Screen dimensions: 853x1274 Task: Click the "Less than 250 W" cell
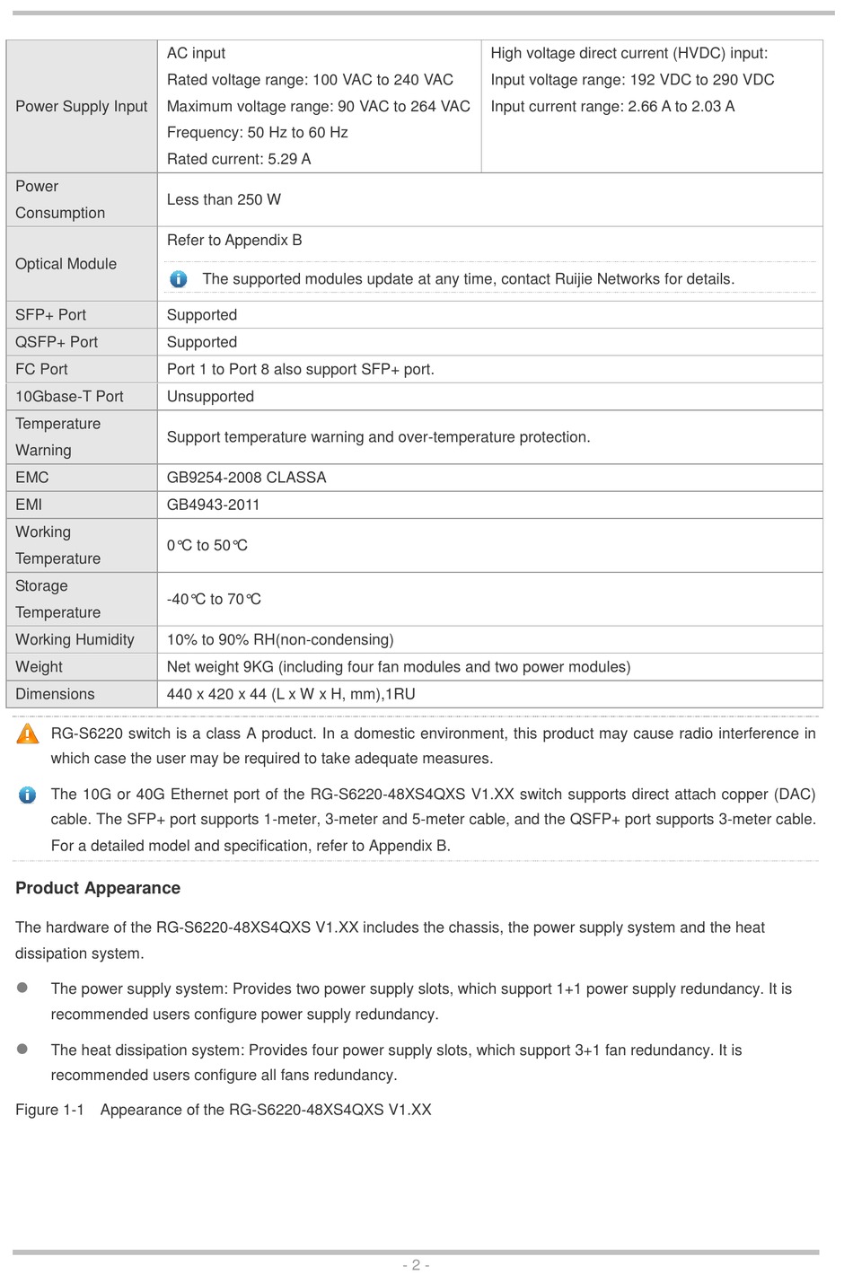[224, 199]
